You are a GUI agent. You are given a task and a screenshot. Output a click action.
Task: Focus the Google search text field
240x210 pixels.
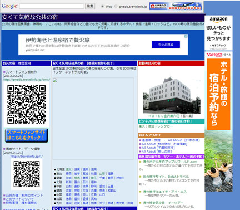(52, 6)
